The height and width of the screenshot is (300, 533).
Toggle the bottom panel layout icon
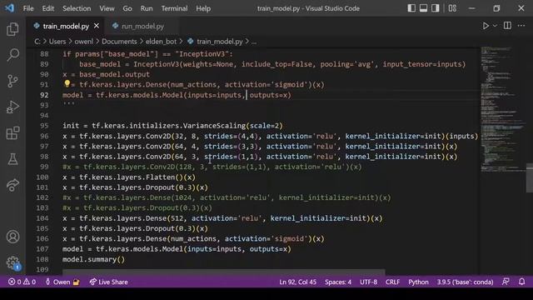423,8
